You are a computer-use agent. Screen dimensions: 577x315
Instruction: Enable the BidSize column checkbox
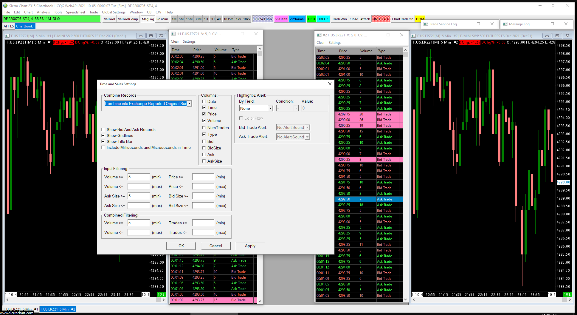204,148
